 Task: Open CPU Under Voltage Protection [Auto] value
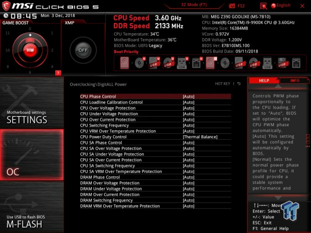pos(189,114)
